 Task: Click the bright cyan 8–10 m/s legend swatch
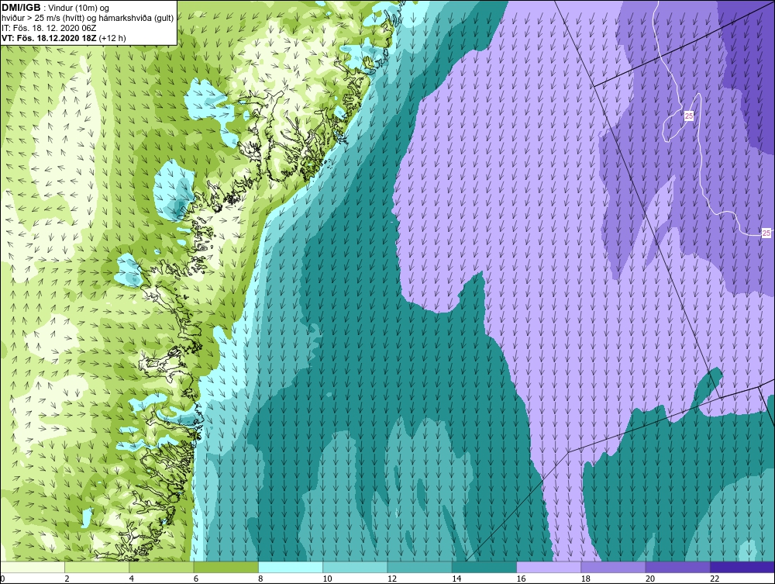291,567
